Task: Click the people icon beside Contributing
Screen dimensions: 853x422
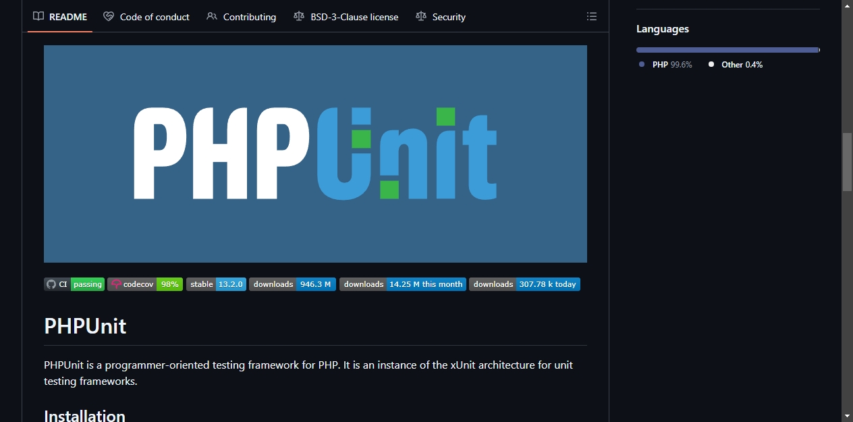Action: (x=212, y=17)
